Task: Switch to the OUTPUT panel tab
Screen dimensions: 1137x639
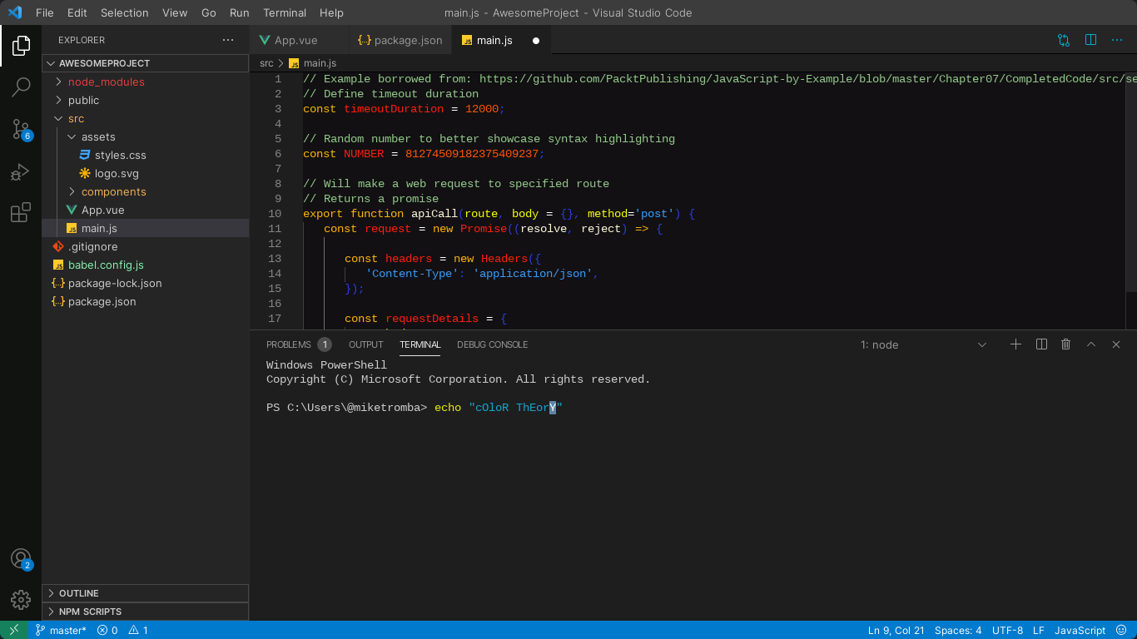Action: (366, 344)
